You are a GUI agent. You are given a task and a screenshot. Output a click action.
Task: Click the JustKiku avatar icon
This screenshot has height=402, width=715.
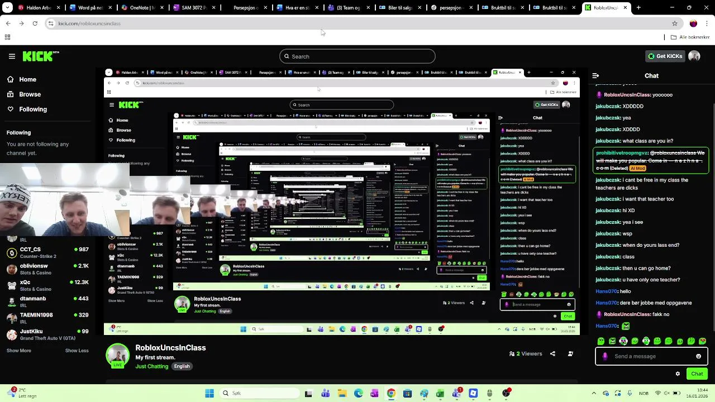click(12, 334)
